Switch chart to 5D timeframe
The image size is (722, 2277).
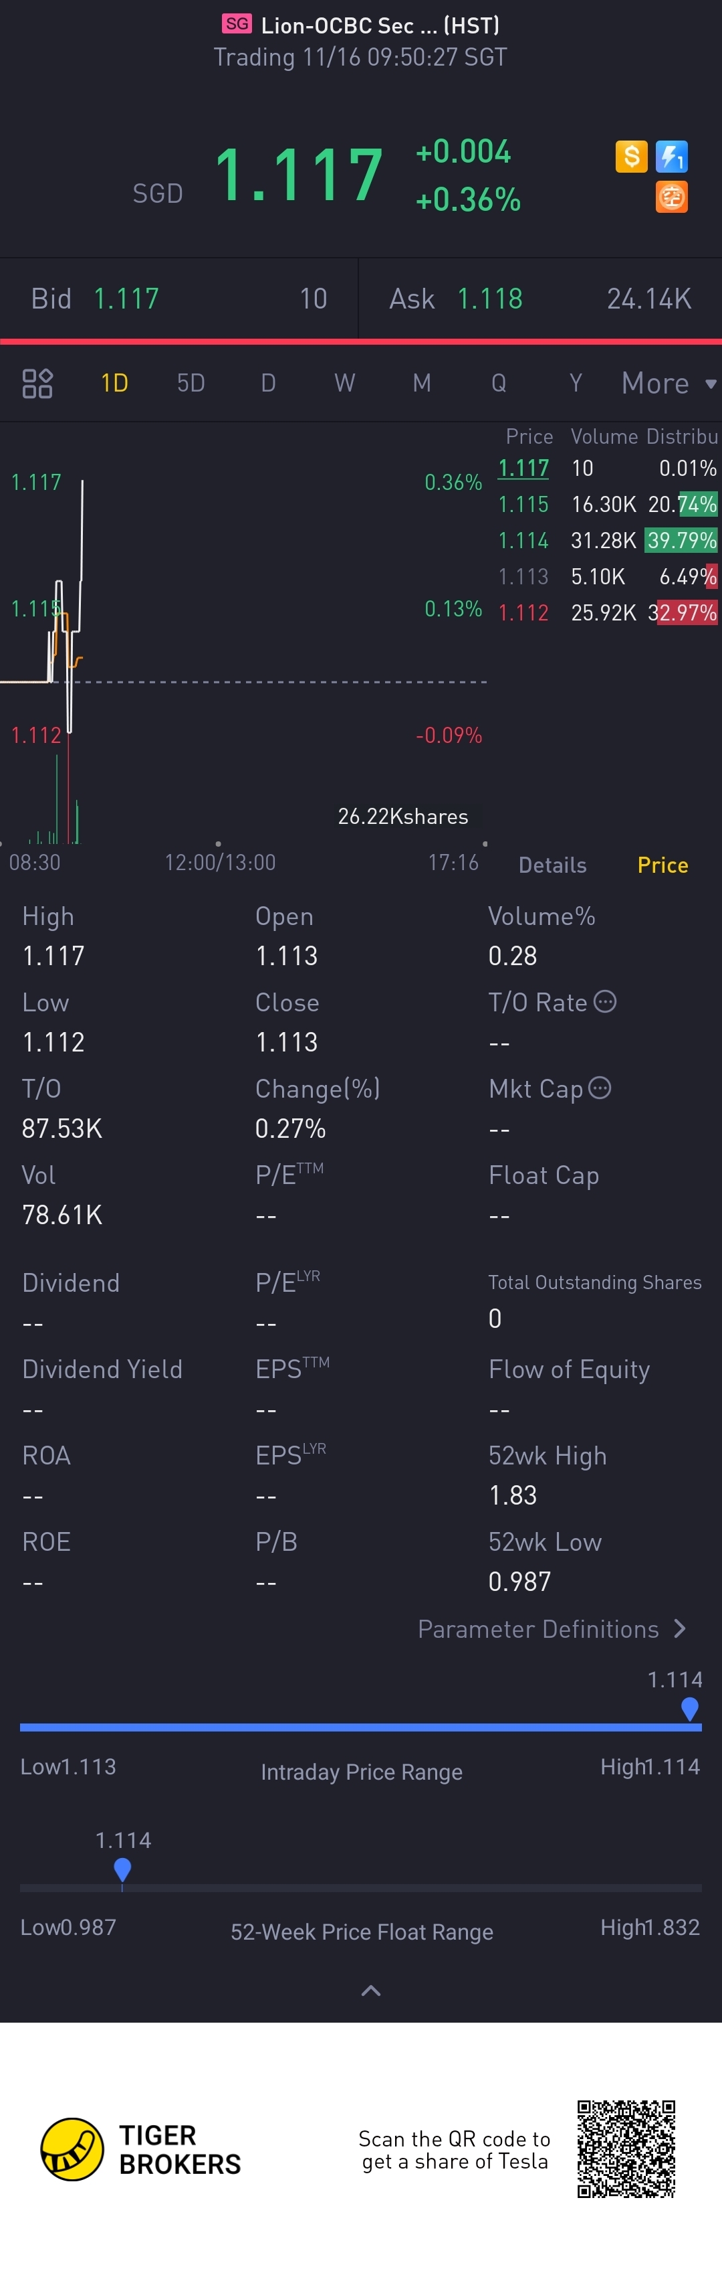191,383
